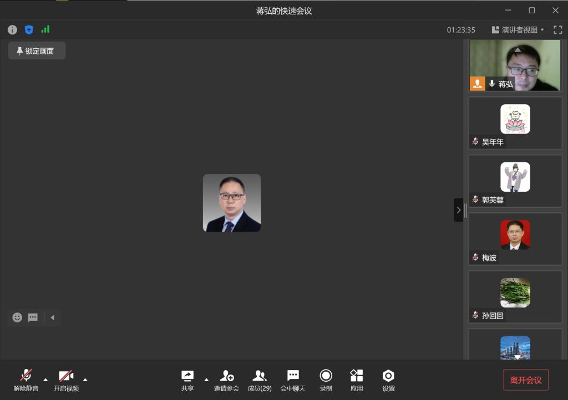Click the 共享 screen share icon

(x=187, y=380)
